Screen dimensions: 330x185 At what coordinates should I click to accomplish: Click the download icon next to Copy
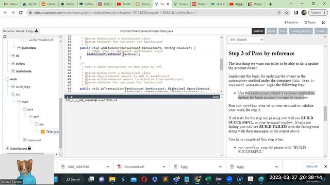[x=37, y=31]
